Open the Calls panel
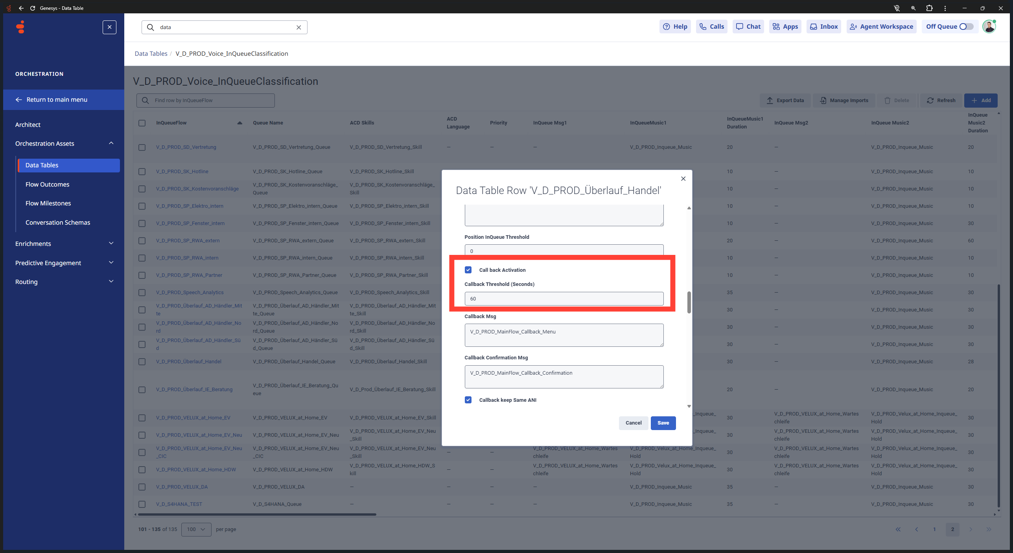Viewport: 1013px width, 553px height. coord(711,27)
